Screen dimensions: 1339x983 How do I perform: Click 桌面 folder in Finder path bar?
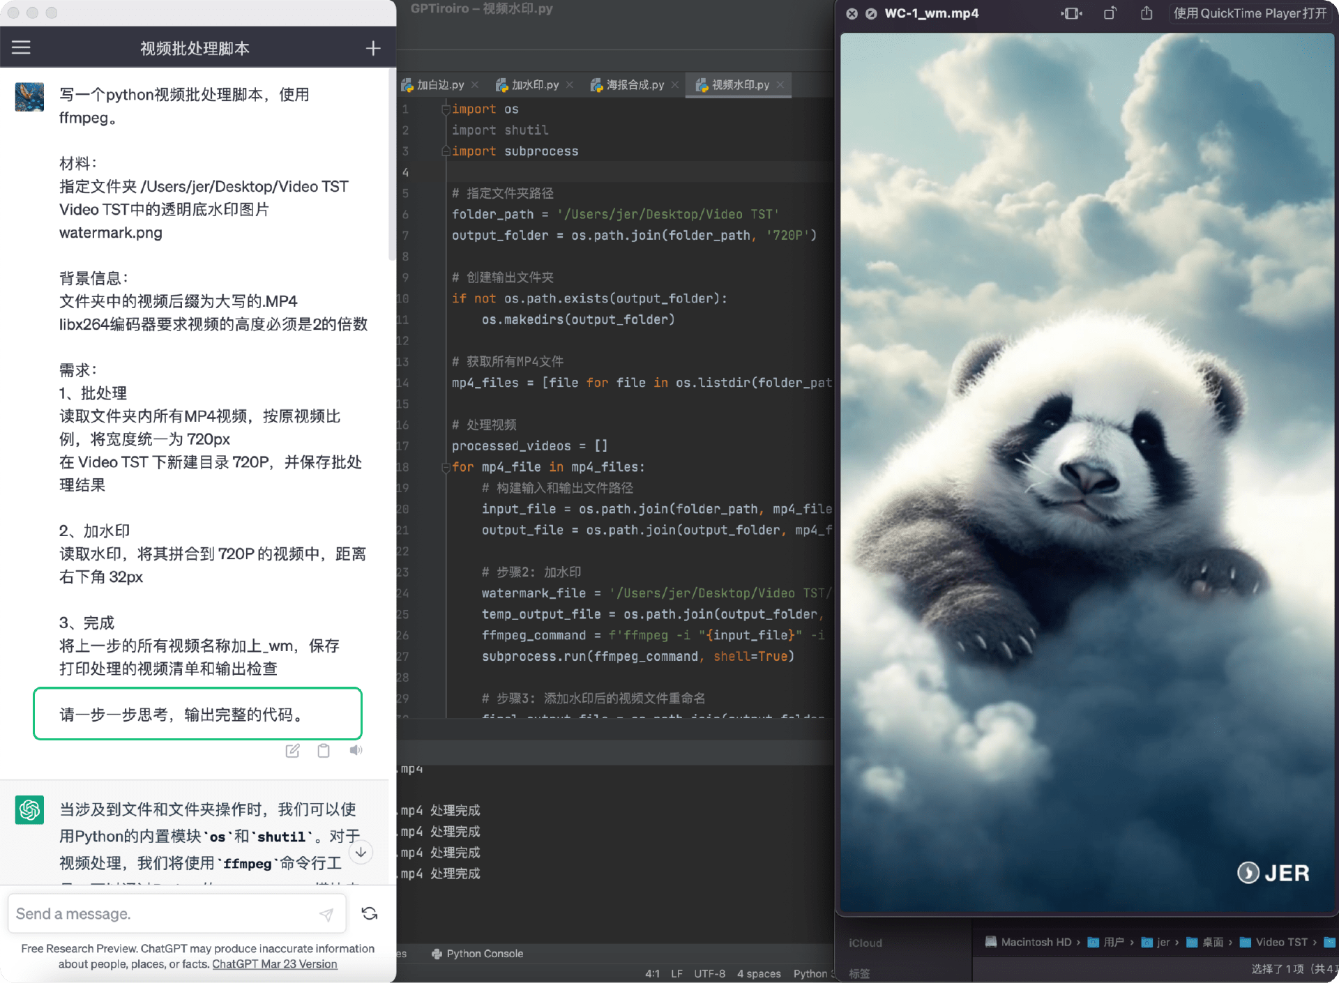(x=1205, y=942)
